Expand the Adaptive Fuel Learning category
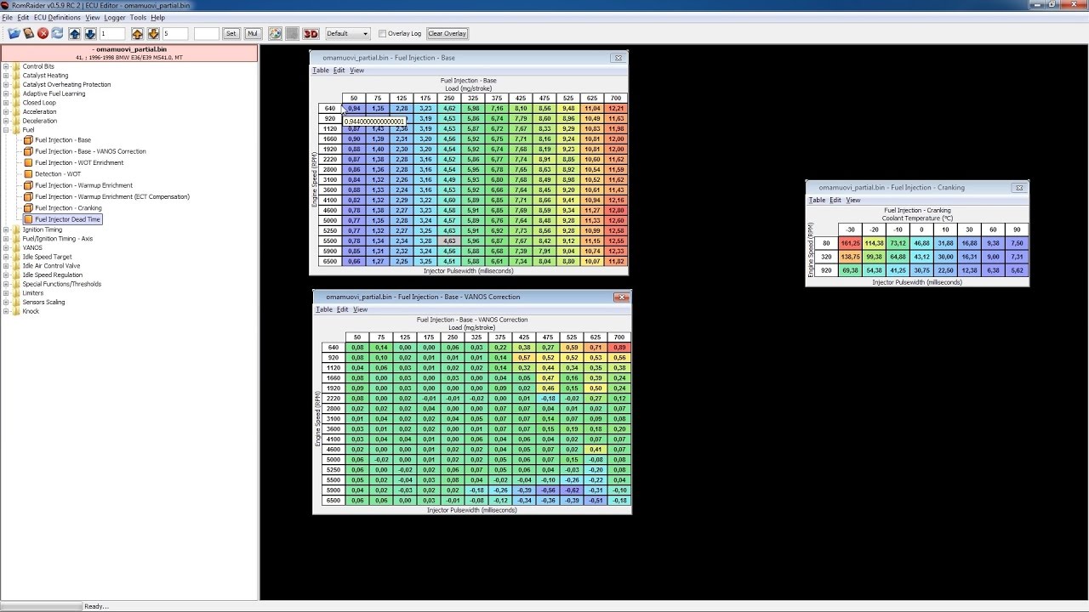The height and width of the screenshot is (612, 1089). [x=6, y=93]
